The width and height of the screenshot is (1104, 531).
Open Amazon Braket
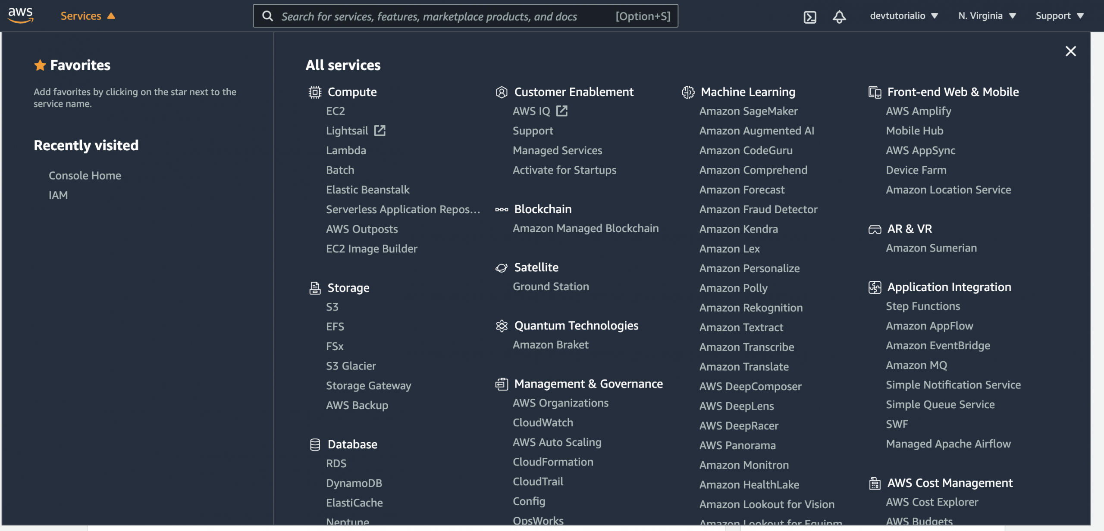pyautogui.click(x=550, y=345)
